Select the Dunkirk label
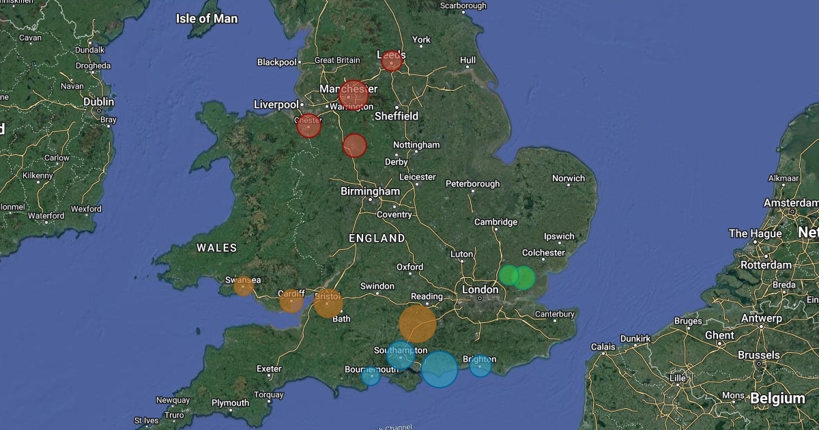The width and height of the screenshot is (819, 430). tap(635, 338)
